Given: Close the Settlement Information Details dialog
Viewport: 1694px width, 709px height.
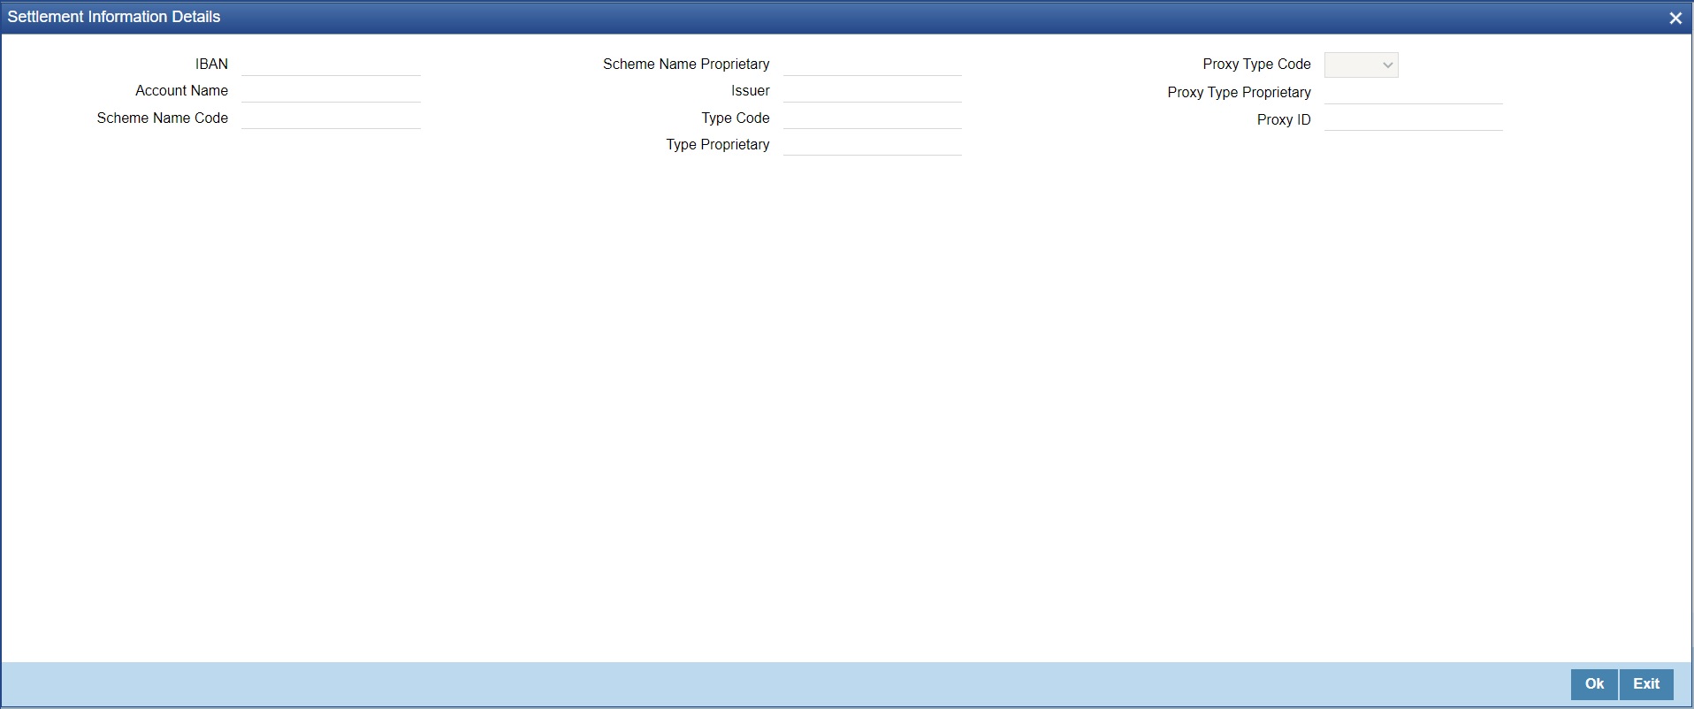Looking at the screenshot, I should click(x=1675, y=18).
